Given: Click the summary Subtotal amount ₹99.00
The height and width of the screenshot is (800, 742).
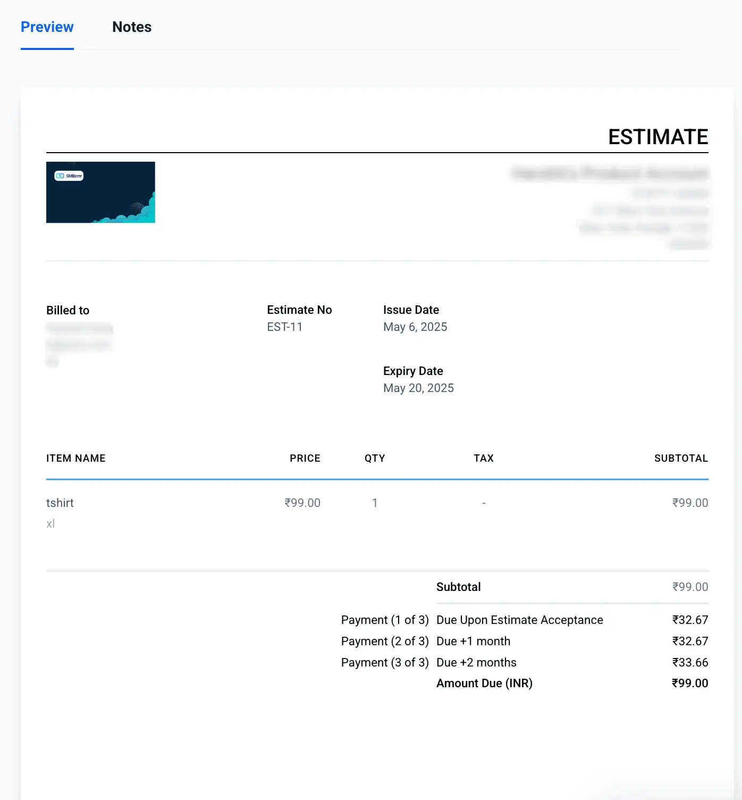Looking at the screenshot, I should pyautogui.click(x=690, y=587).
